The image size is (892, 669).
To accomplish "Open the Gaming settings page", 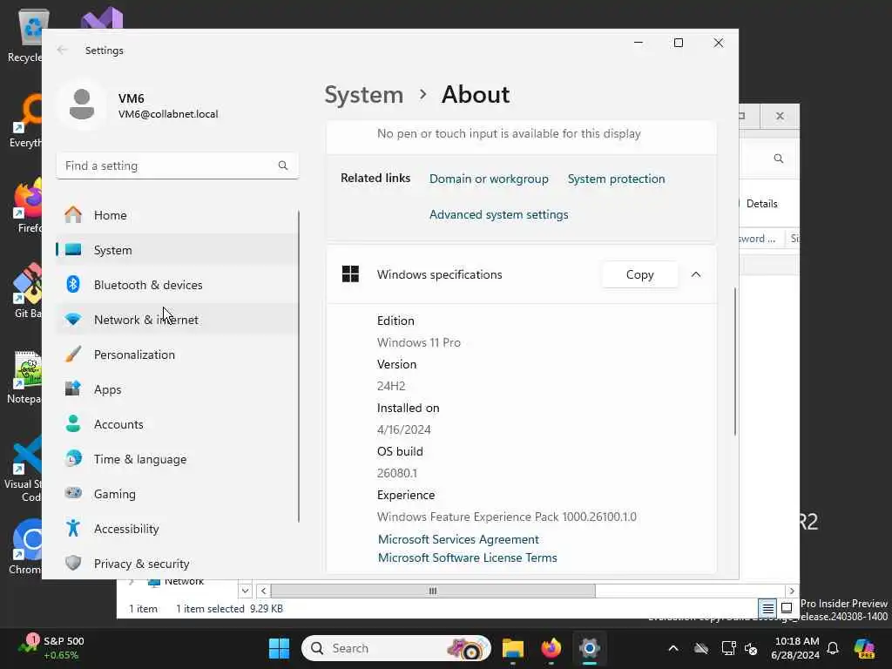I will (x=176, y=494).
